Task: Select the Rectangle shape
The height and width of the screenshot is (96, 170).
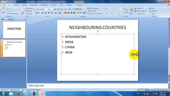Action: pos(114,9)
